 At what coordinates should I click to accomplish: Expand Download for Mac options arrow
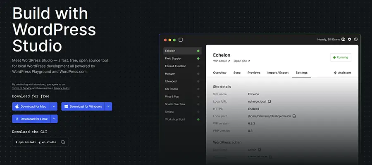tap(54, 106)
